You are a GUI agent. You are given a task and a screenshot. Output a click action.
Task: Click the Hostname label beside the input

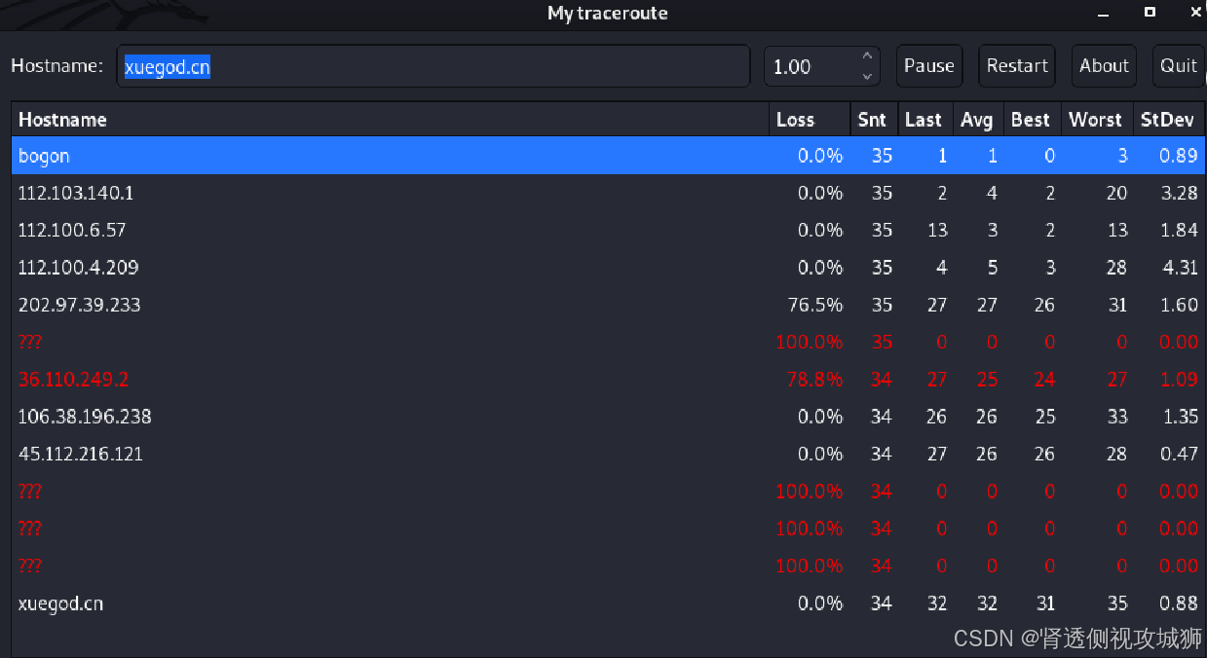coord(57,66)
